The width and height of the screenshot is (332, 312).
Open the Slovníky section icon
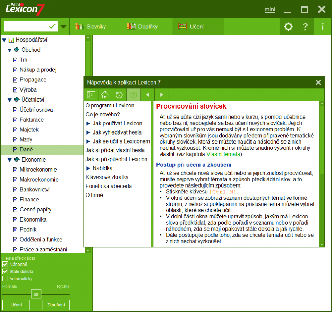point(79,26)
